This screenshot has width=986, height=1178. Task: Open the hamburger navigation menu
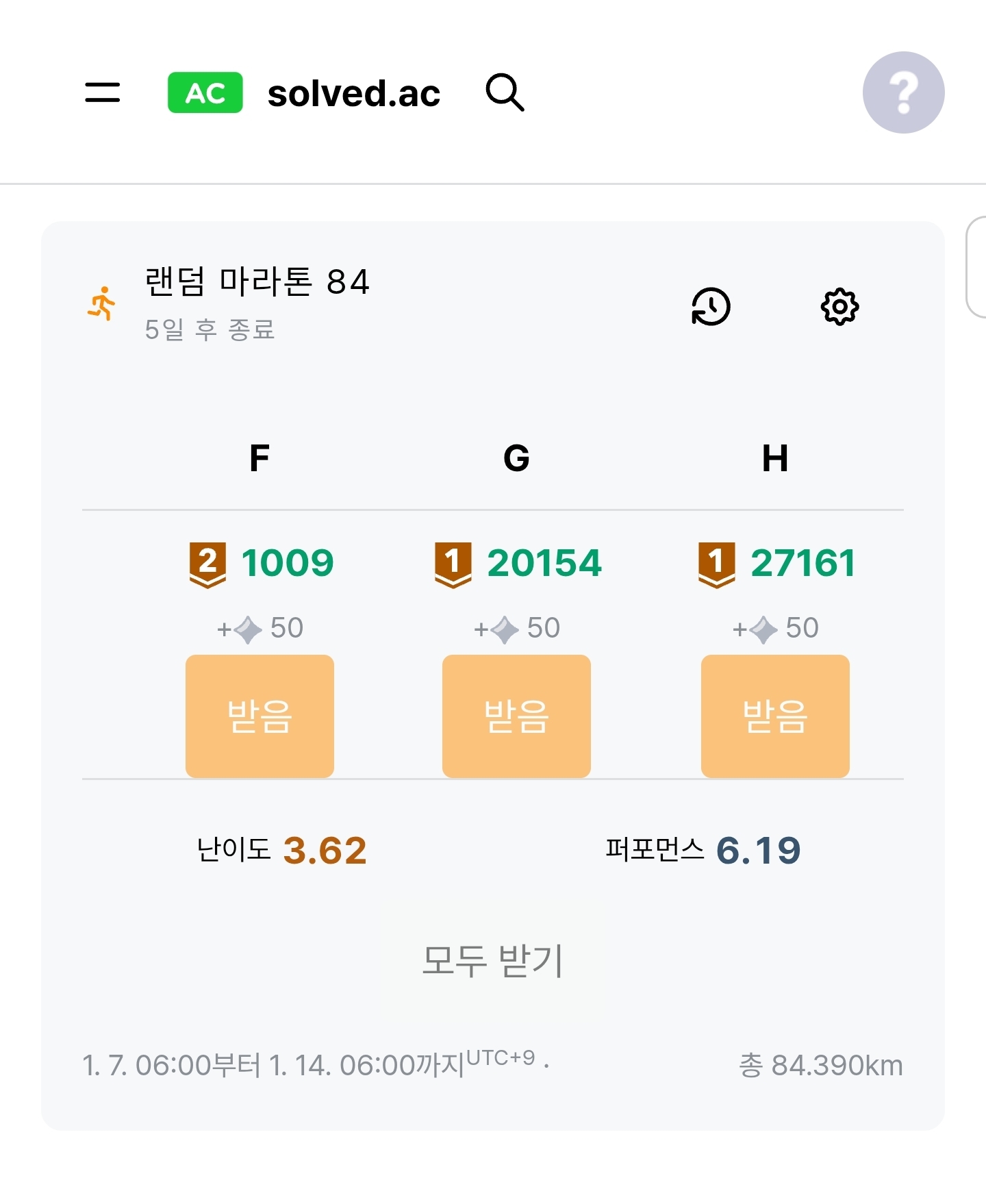tap(103, 92)
